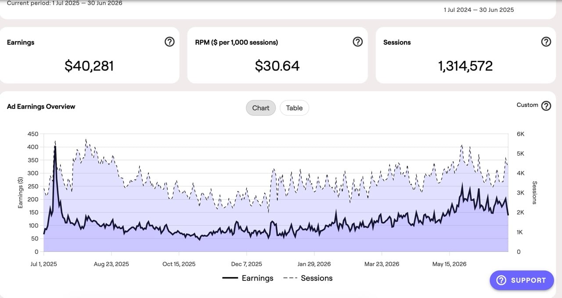Open the Sessions card help icon

tap(546, 42)
